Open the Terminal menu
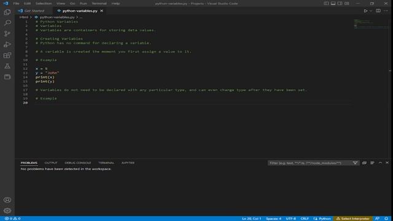Viewport: 393px width, 221px height. tap(99, 4)
